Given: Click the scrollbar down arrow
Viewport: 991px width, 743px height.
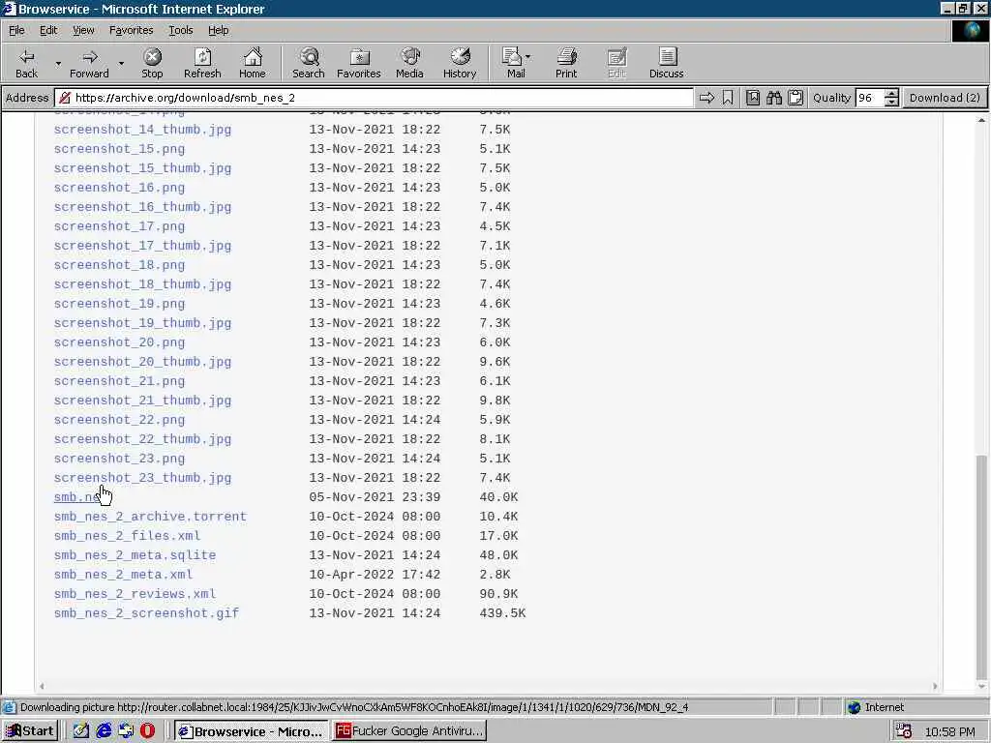Looking at the screenshot, I should 981,686.
